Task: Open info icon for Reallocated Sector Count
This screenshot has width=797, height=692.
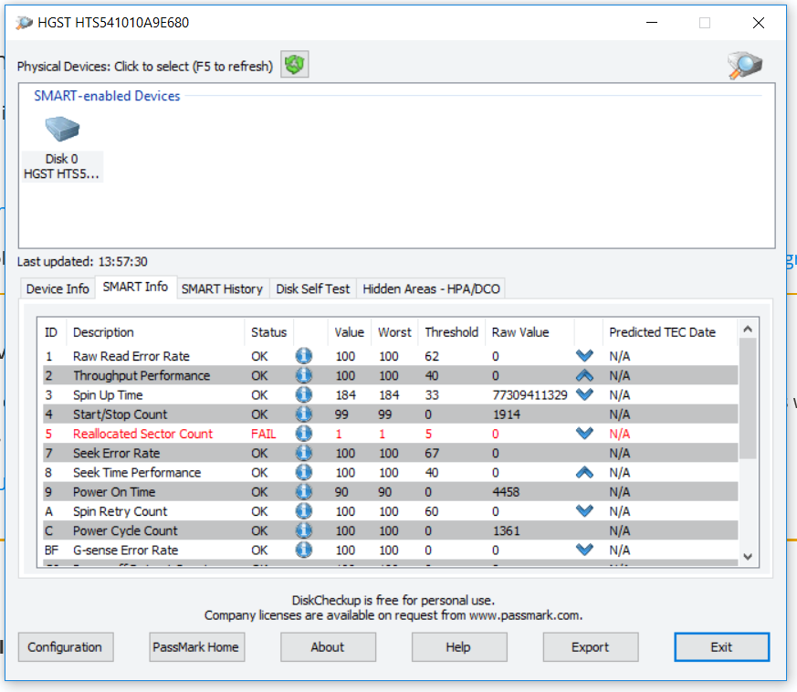Action: click(303, 434)
